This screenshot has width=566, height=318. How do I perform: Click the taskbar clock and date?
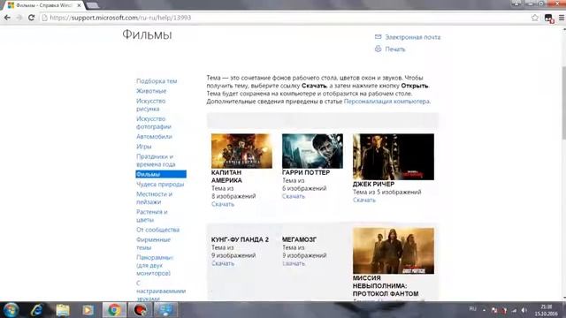[547, 310]
